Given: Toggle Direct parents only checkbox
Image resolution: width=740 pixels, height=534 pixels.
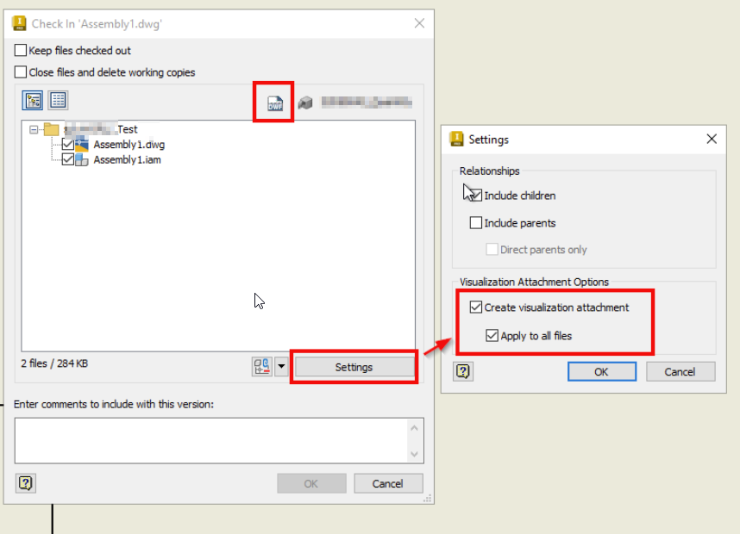Looking at the screenshot, I should 492,249.
